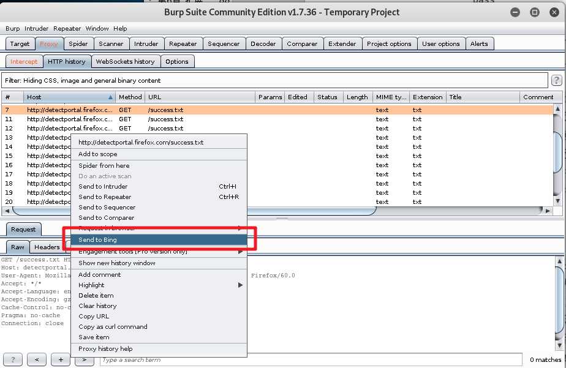This screenshot has width=566, height=368.
Task: Expand the Highlight submenu arrow
Action: pos(240,285)
